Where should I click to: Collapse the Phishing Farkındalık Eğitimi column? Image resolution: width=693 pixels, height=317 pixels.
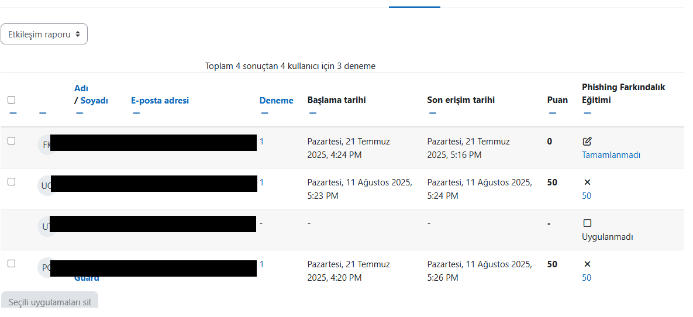point(587,113)
